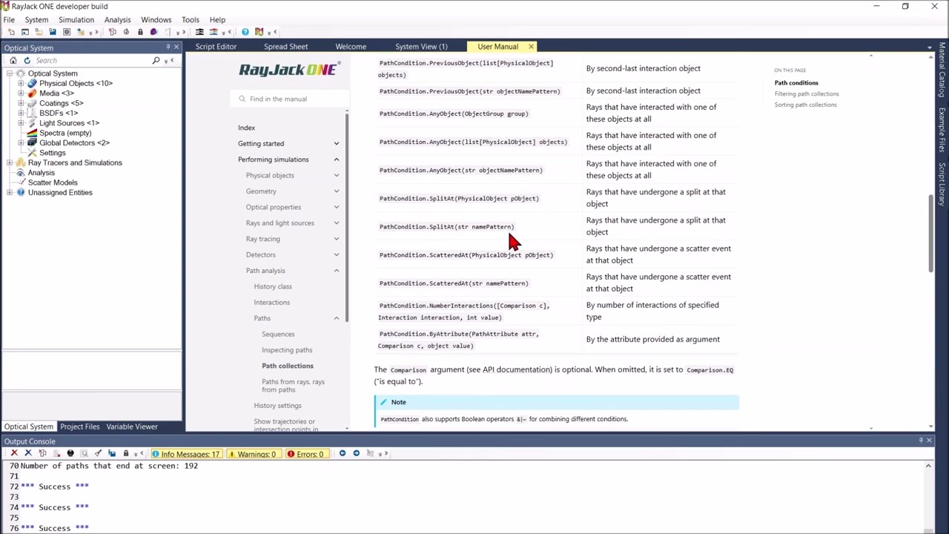Click the red X clear icon in Output Console
Viewport: 949px width, 534px height.
14,453
